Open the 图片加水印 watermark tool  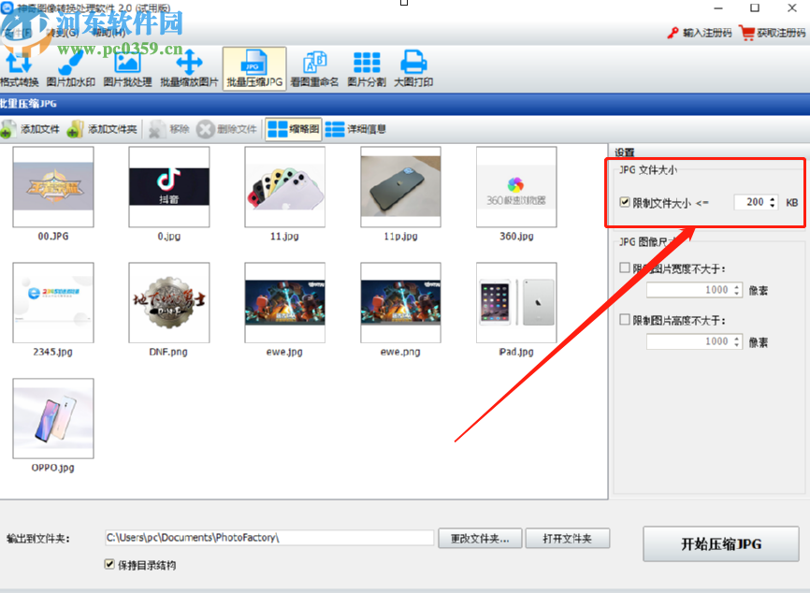tap(71, 68)
